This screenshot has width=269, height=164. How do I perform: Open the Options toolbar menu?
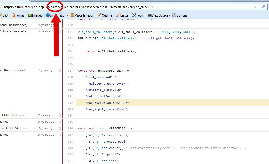[x=181, y=15]
